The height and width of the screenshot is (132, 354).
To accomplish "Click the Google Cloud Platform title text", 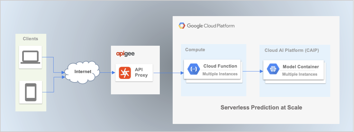I will pyautogui.click(x=211, y=26).
